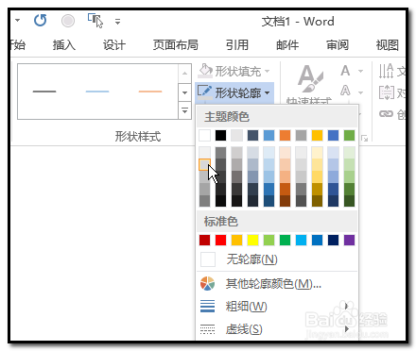Choose 无轮廓(N) option

(277, 259)
